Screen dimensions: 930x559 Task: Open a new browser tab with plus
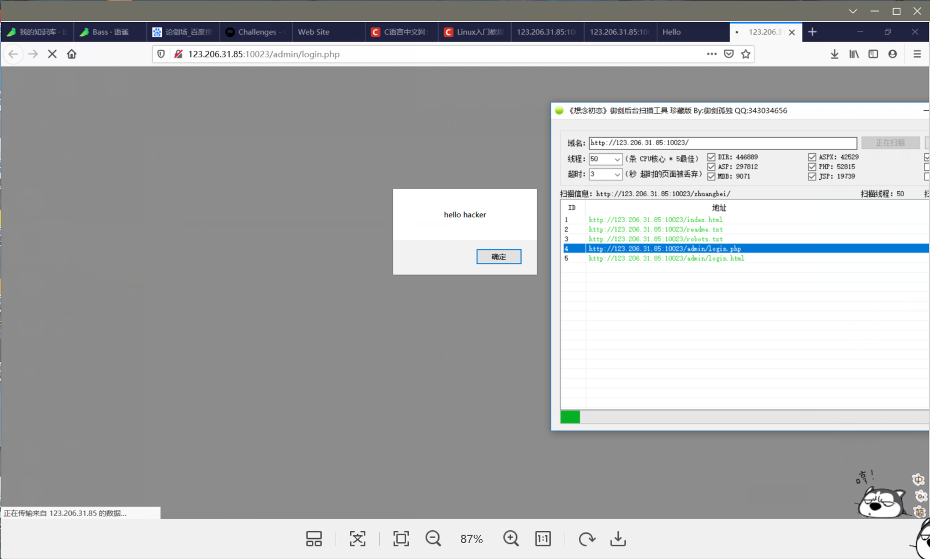(812, 32)
